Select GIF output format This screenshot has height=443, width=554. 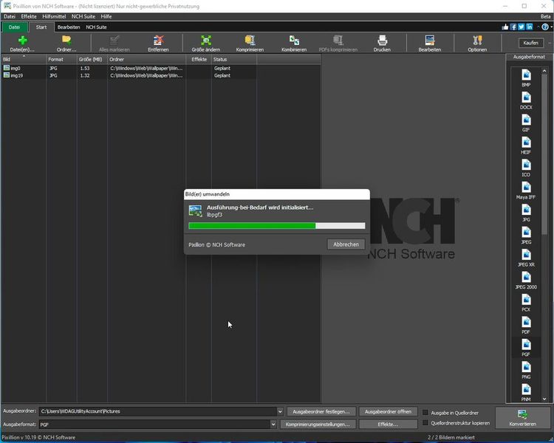click(x=526, y=123)
